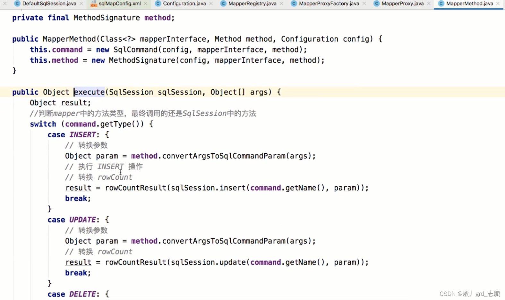Screen dimensions: 505x300
Task: Click SqlCommand in the constructor body
Action: (135, 50)
